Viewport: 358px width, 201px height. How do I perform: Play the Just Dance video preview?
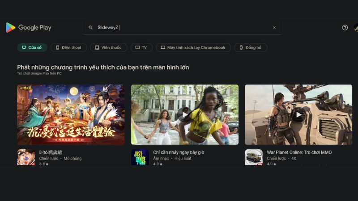pos(185,115)
